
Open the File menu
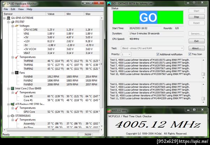pos(6,9)
